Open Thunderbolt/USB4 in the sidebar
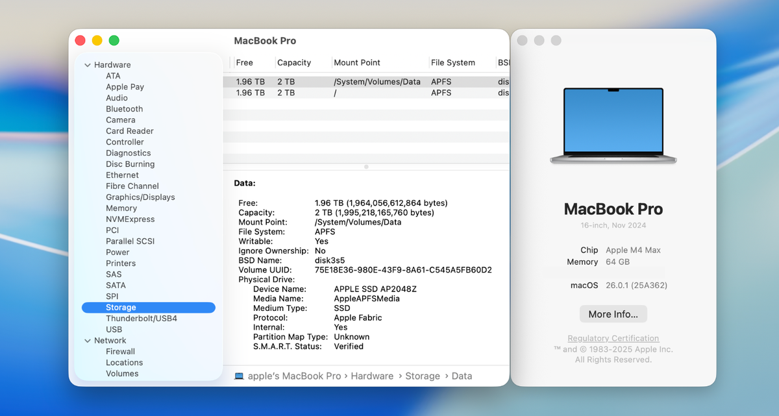Viewport: 779px width, 416px height. point(142,319)
